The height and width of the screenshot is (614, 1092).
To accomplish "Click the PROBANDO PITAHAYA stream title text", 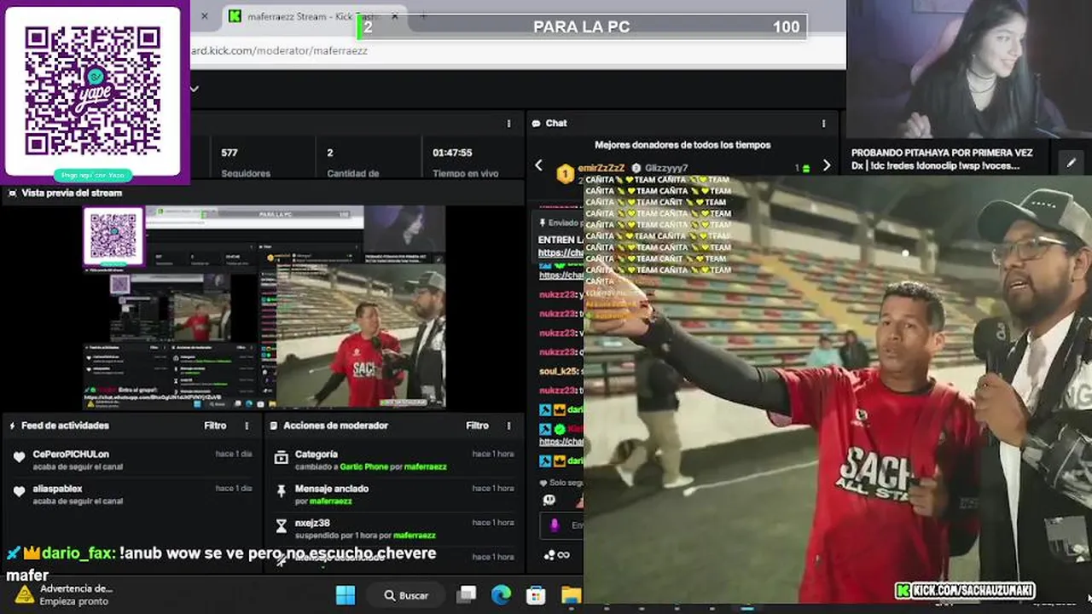I will [x=942, y=159].
